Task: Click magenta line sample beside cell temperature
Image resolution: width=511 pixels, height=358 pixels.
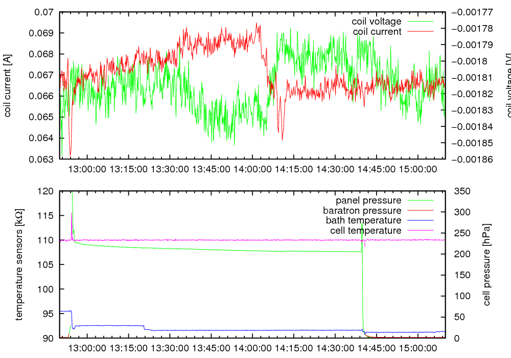Action: 420,231
